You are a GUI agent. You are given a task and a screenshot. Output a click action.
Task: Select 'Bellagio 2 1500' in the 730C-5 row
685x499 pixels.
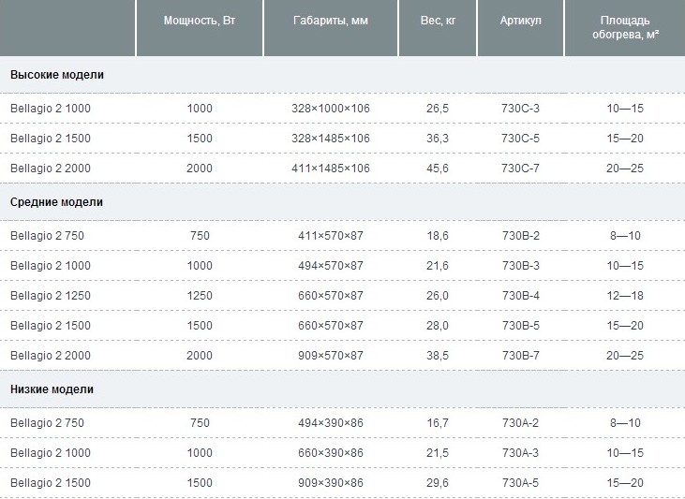[51, 139]
